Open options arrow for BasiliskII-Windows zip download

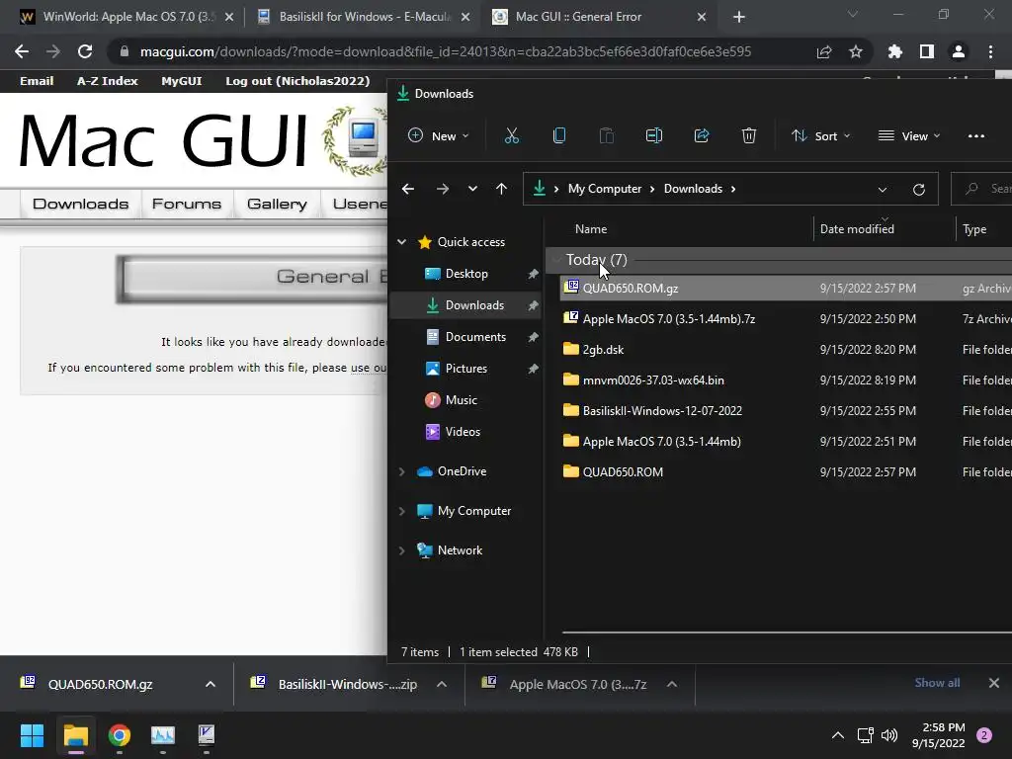(442, 684)
